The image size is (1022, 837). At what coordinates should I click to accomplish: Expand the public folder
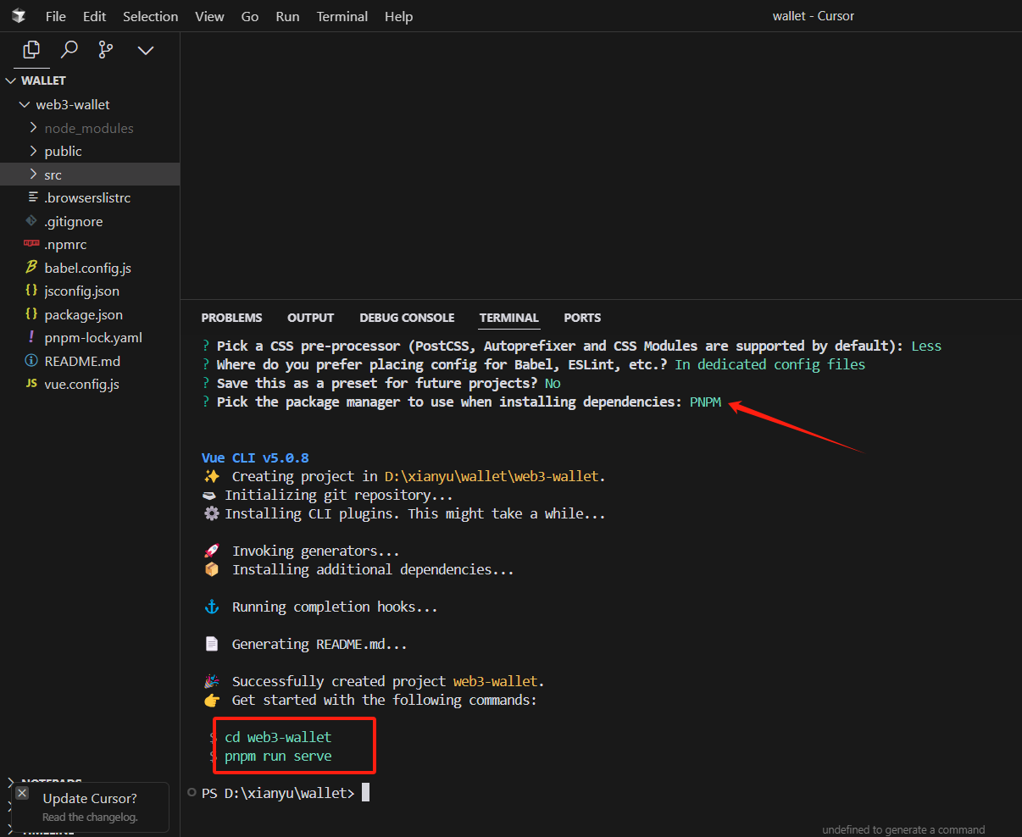pos(90,151)
